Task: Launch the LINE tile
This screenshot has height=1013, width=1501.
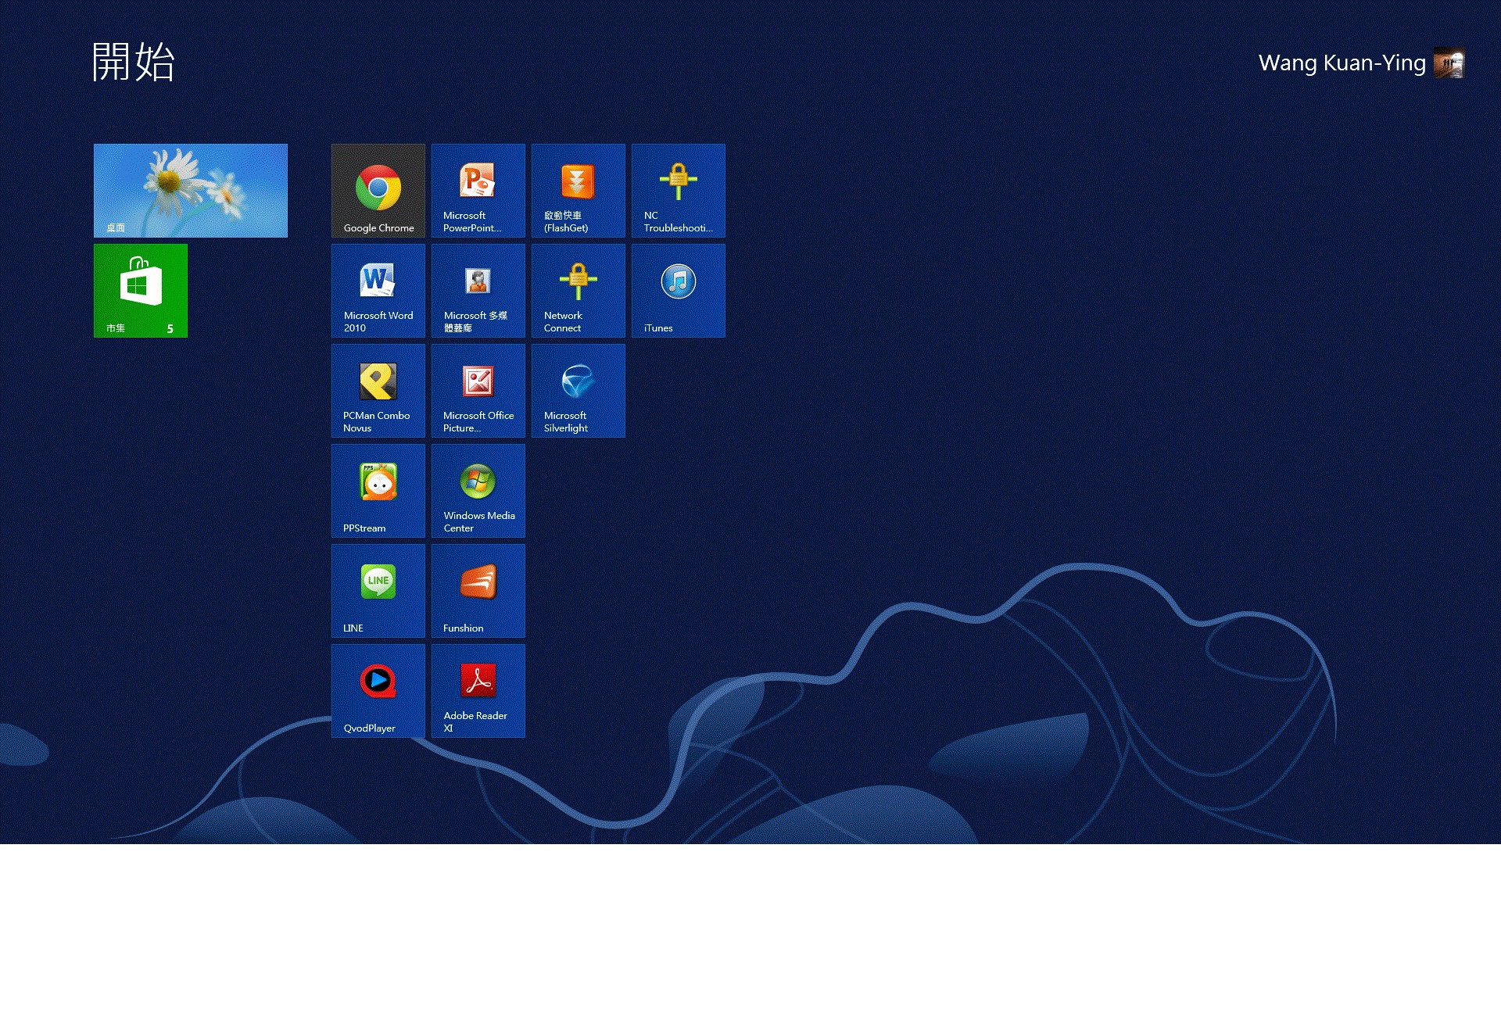Action: coord(378,591)
